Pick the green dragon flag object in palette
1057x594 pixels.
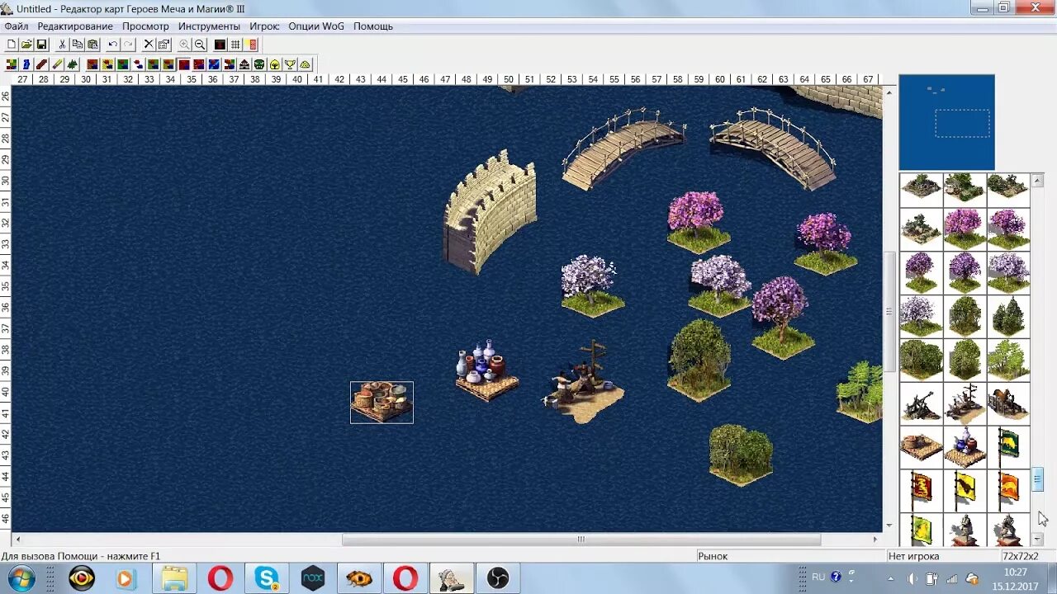tap(1008, 445)
